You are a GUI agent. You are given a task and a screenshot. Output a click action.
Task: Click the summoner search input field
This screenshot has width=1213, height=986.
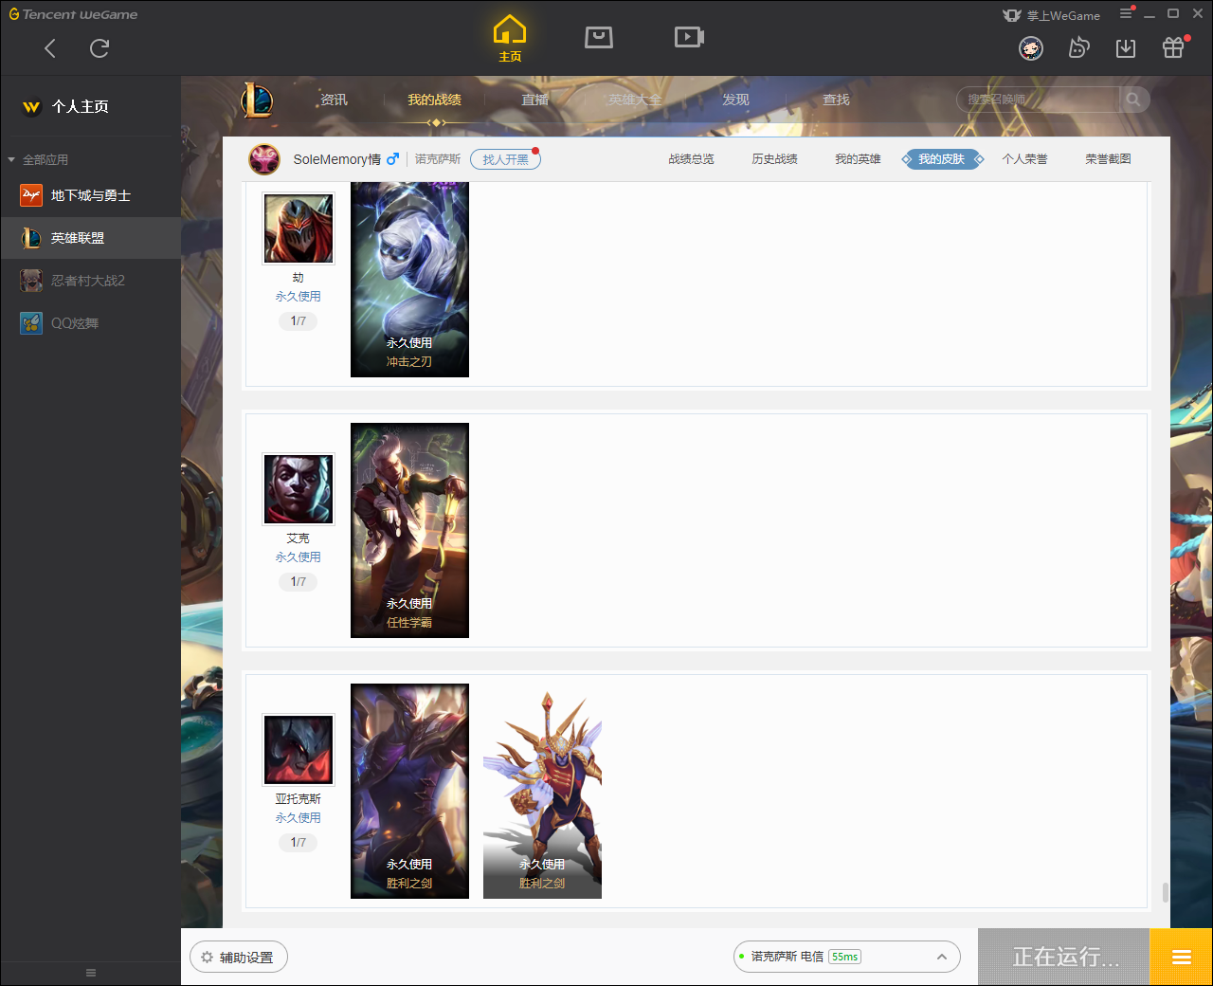click(x=1039, y=100)
